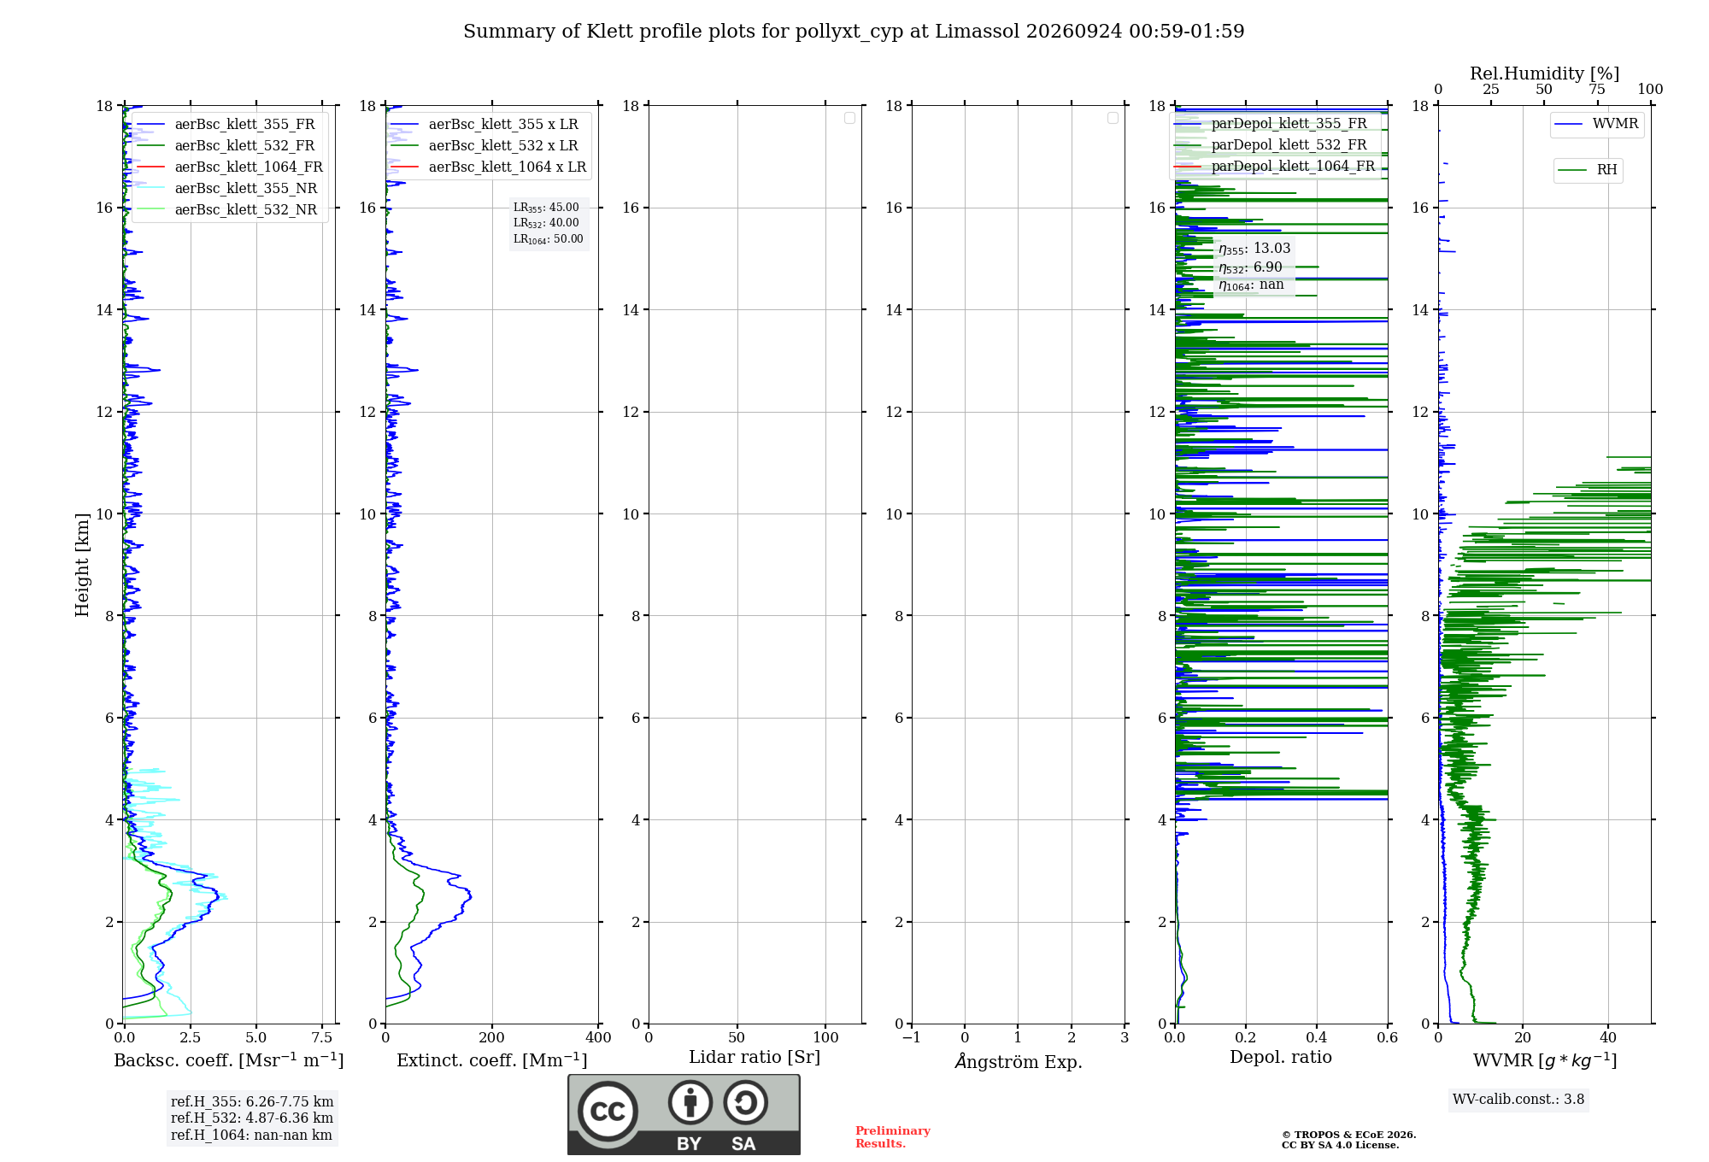Click the LR1064: 50.00 value
The height and width of the screenshot is (1162, 1709).
[548, 239]
